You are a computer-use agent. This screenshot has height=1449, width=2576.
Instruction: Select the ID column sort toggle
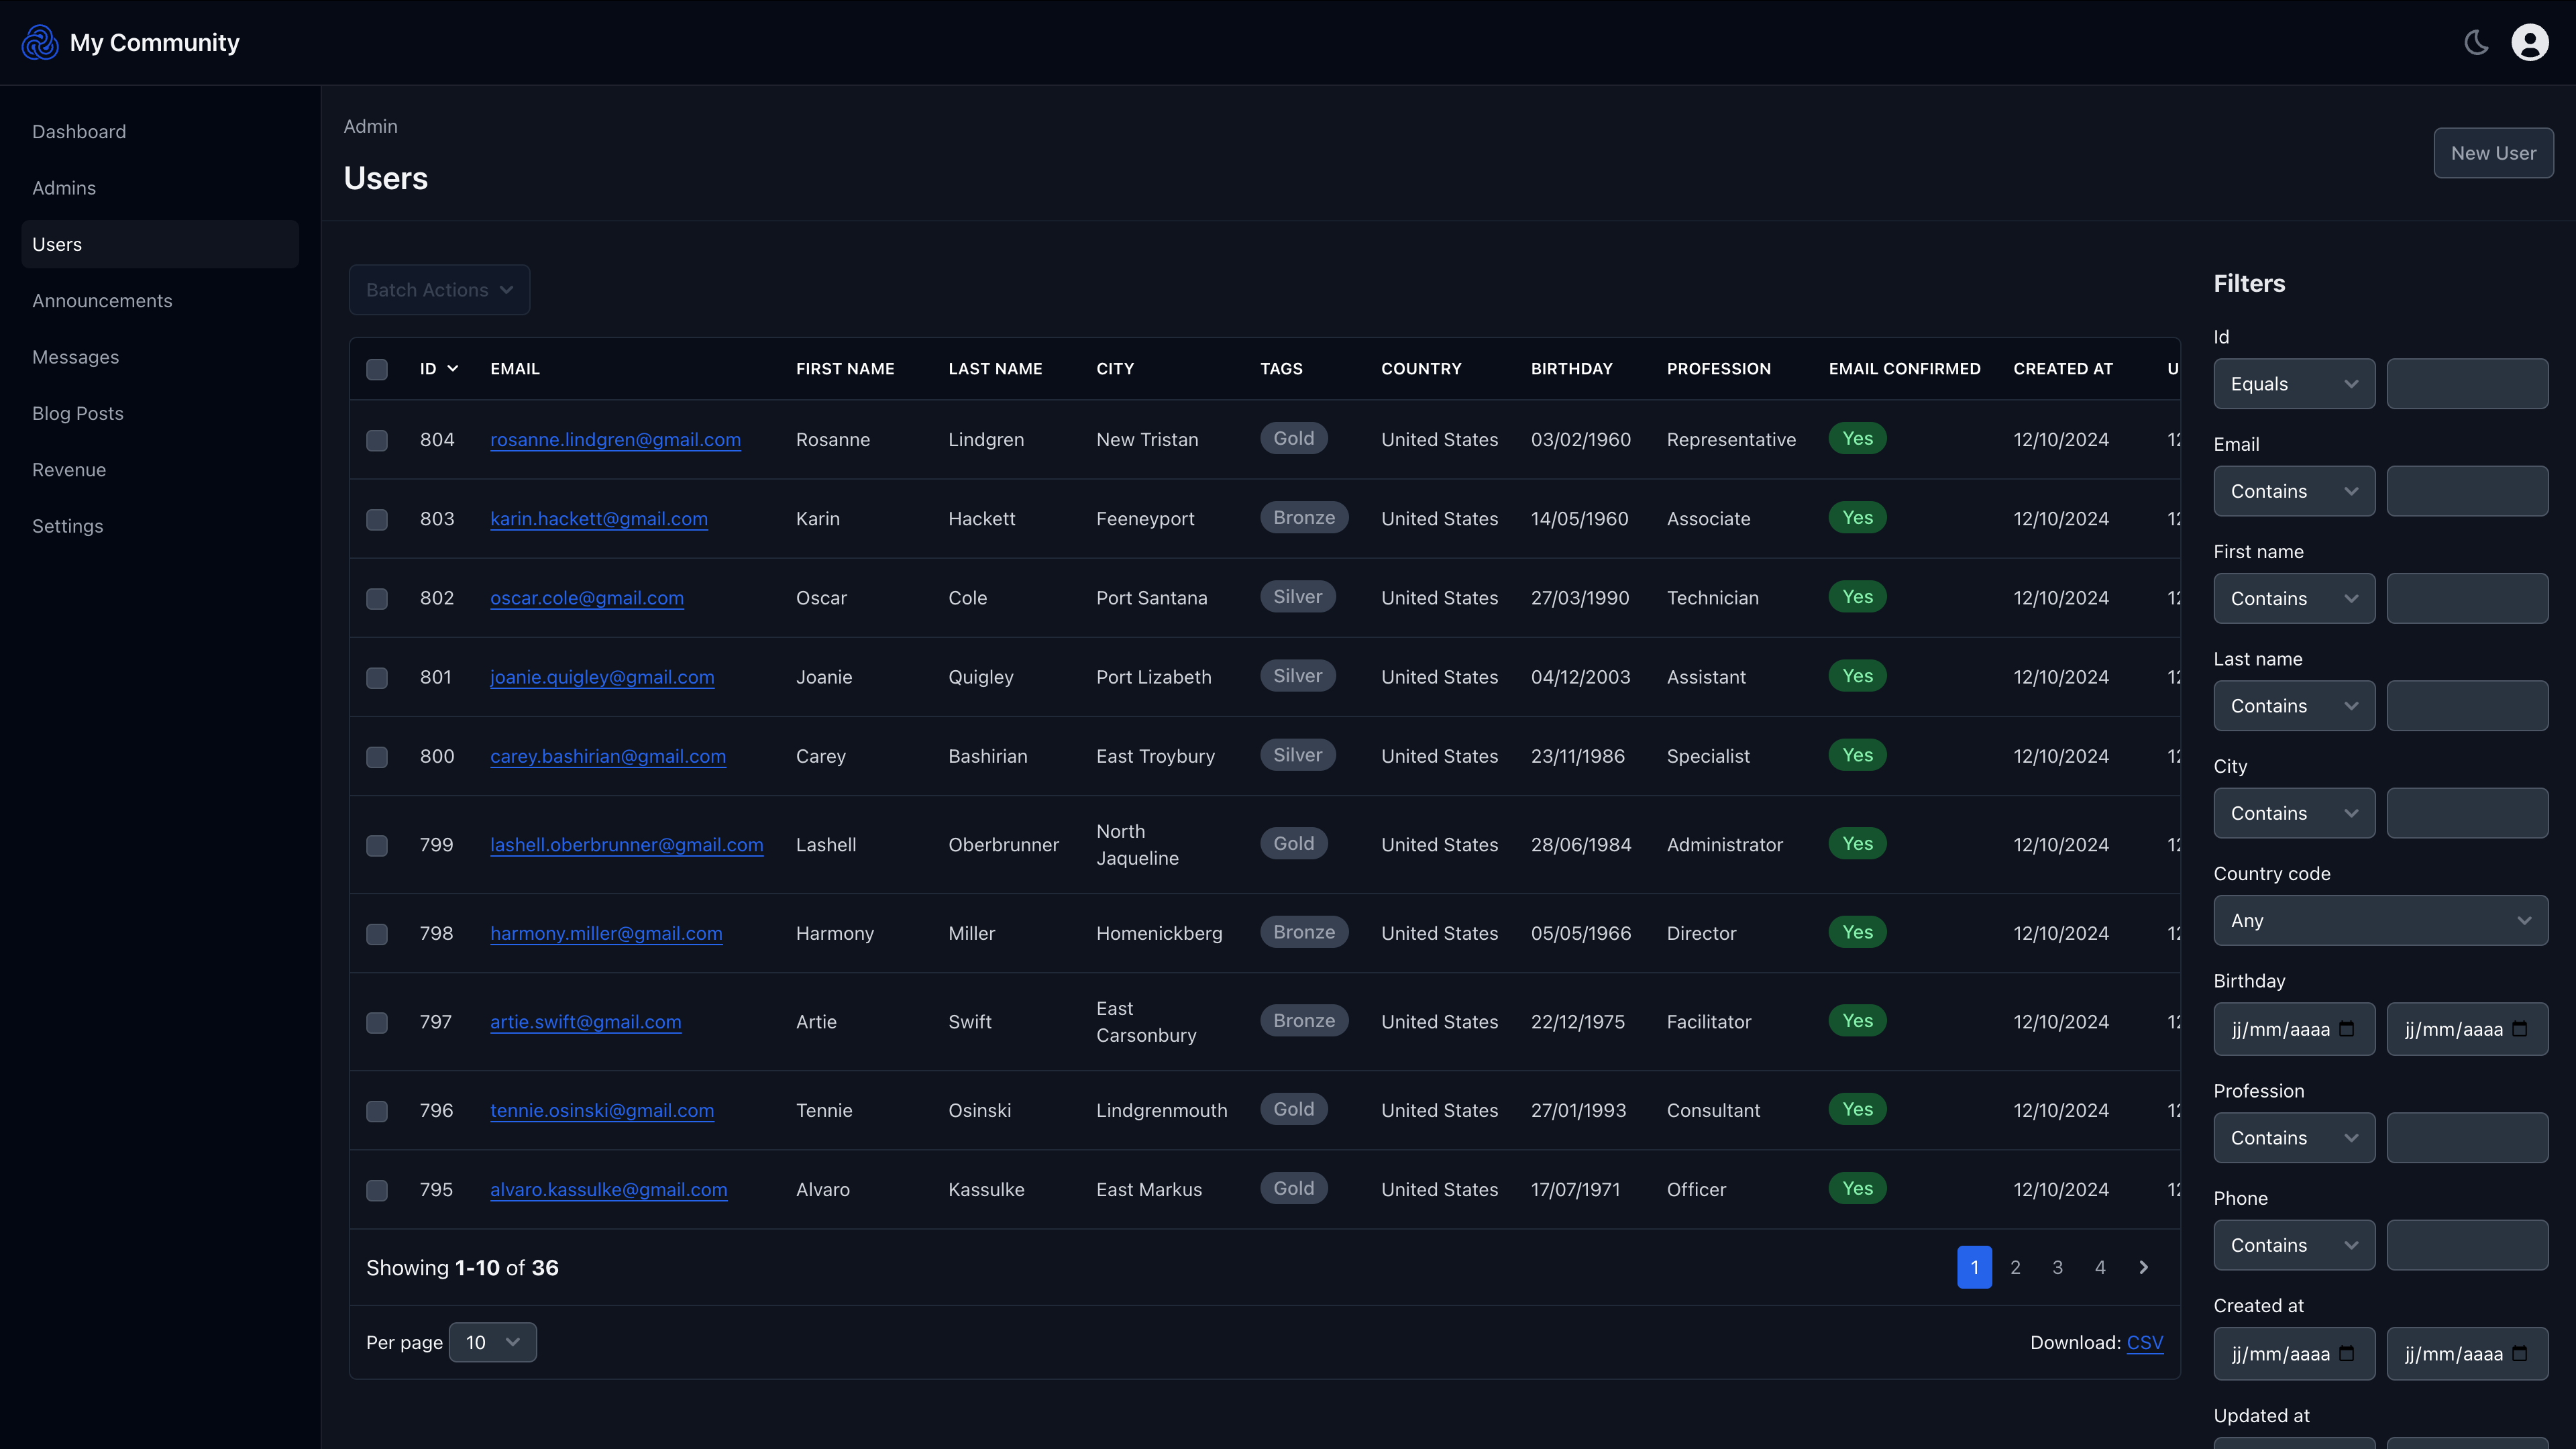pyautogui.click(x=437, y=370)
